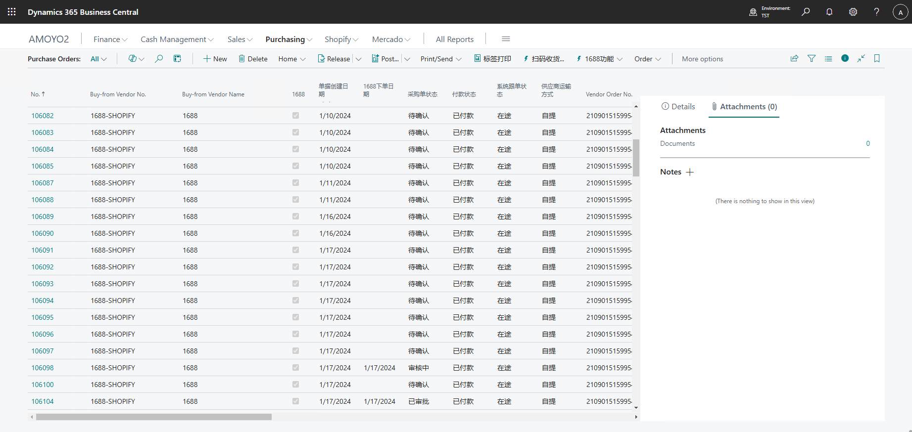Image resolution: width=912 pixels, height=432 pixels.
Task: Click the bookmark icon
Action: 877,58
